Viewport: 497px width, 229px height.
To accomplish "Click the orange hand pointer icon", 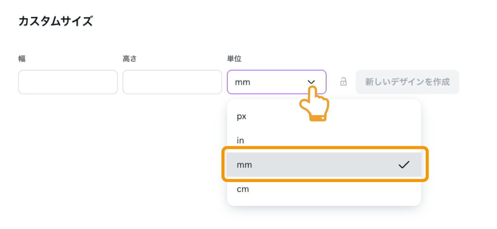I will point(314,104).
